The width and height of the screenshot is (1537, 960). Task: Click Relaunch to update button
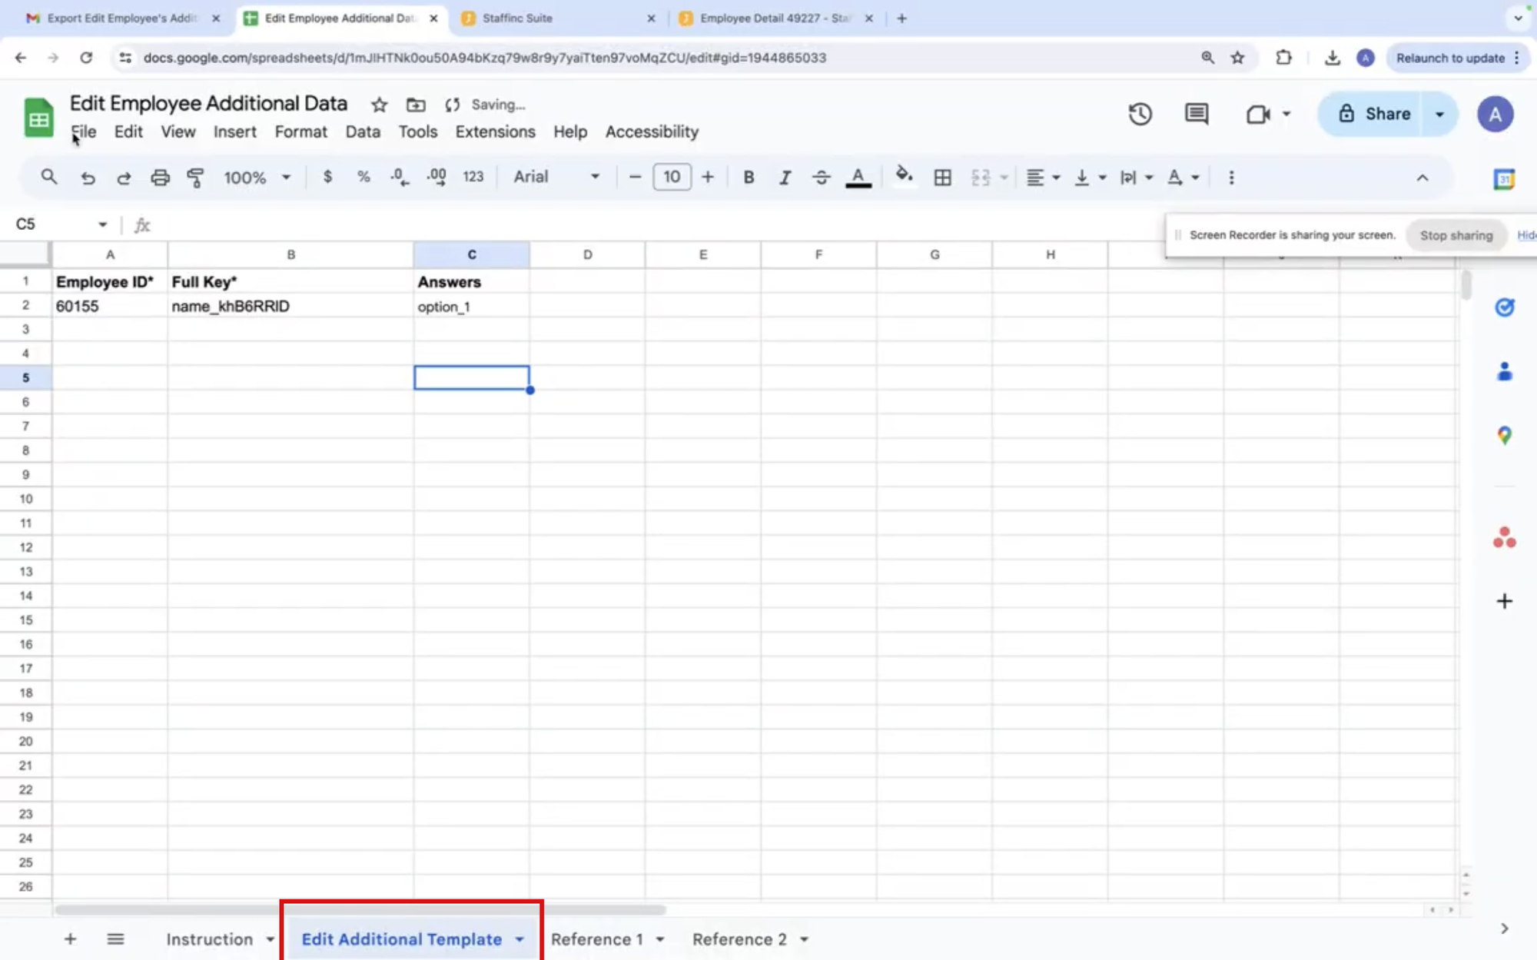point(1450,58)
